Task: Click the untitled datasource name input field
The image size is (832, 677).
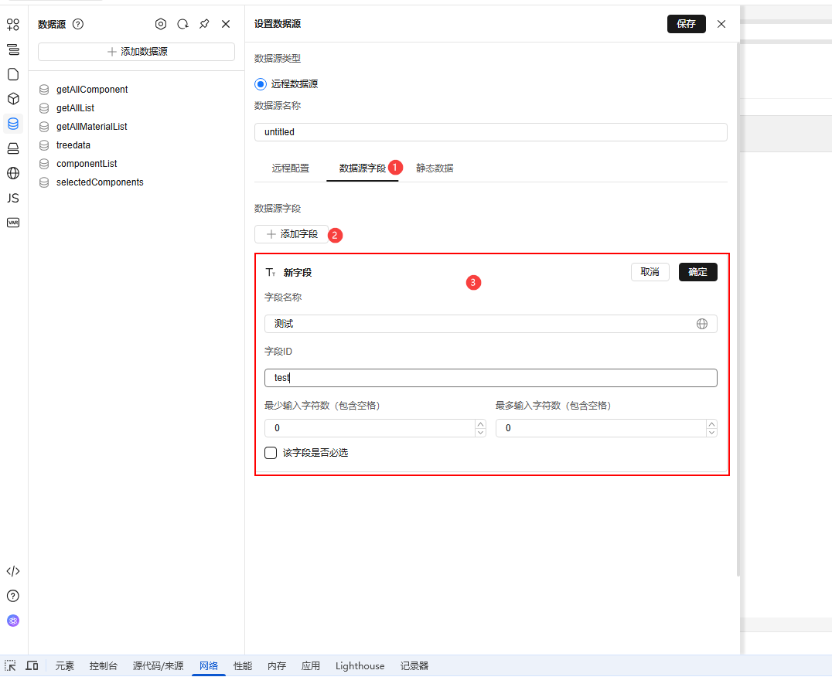Action: point(491,132)
